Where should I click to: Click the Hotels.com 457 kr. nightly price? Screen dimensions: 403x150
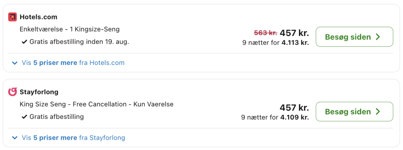(x=294, y=33)
